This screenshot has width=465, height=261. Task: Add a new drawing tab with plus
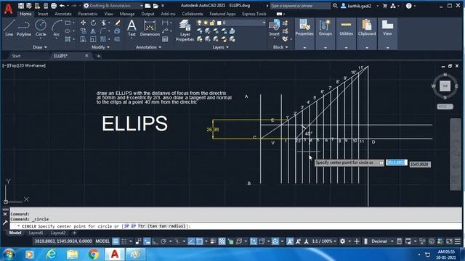coord(99,56)
